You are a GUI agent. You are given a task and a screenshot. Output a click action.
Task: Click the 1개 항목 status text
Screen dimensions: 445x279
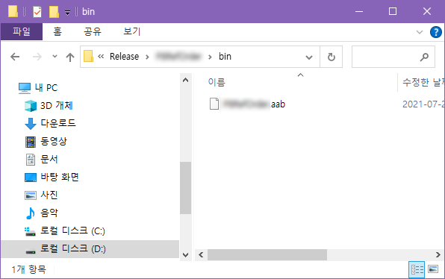28,269
